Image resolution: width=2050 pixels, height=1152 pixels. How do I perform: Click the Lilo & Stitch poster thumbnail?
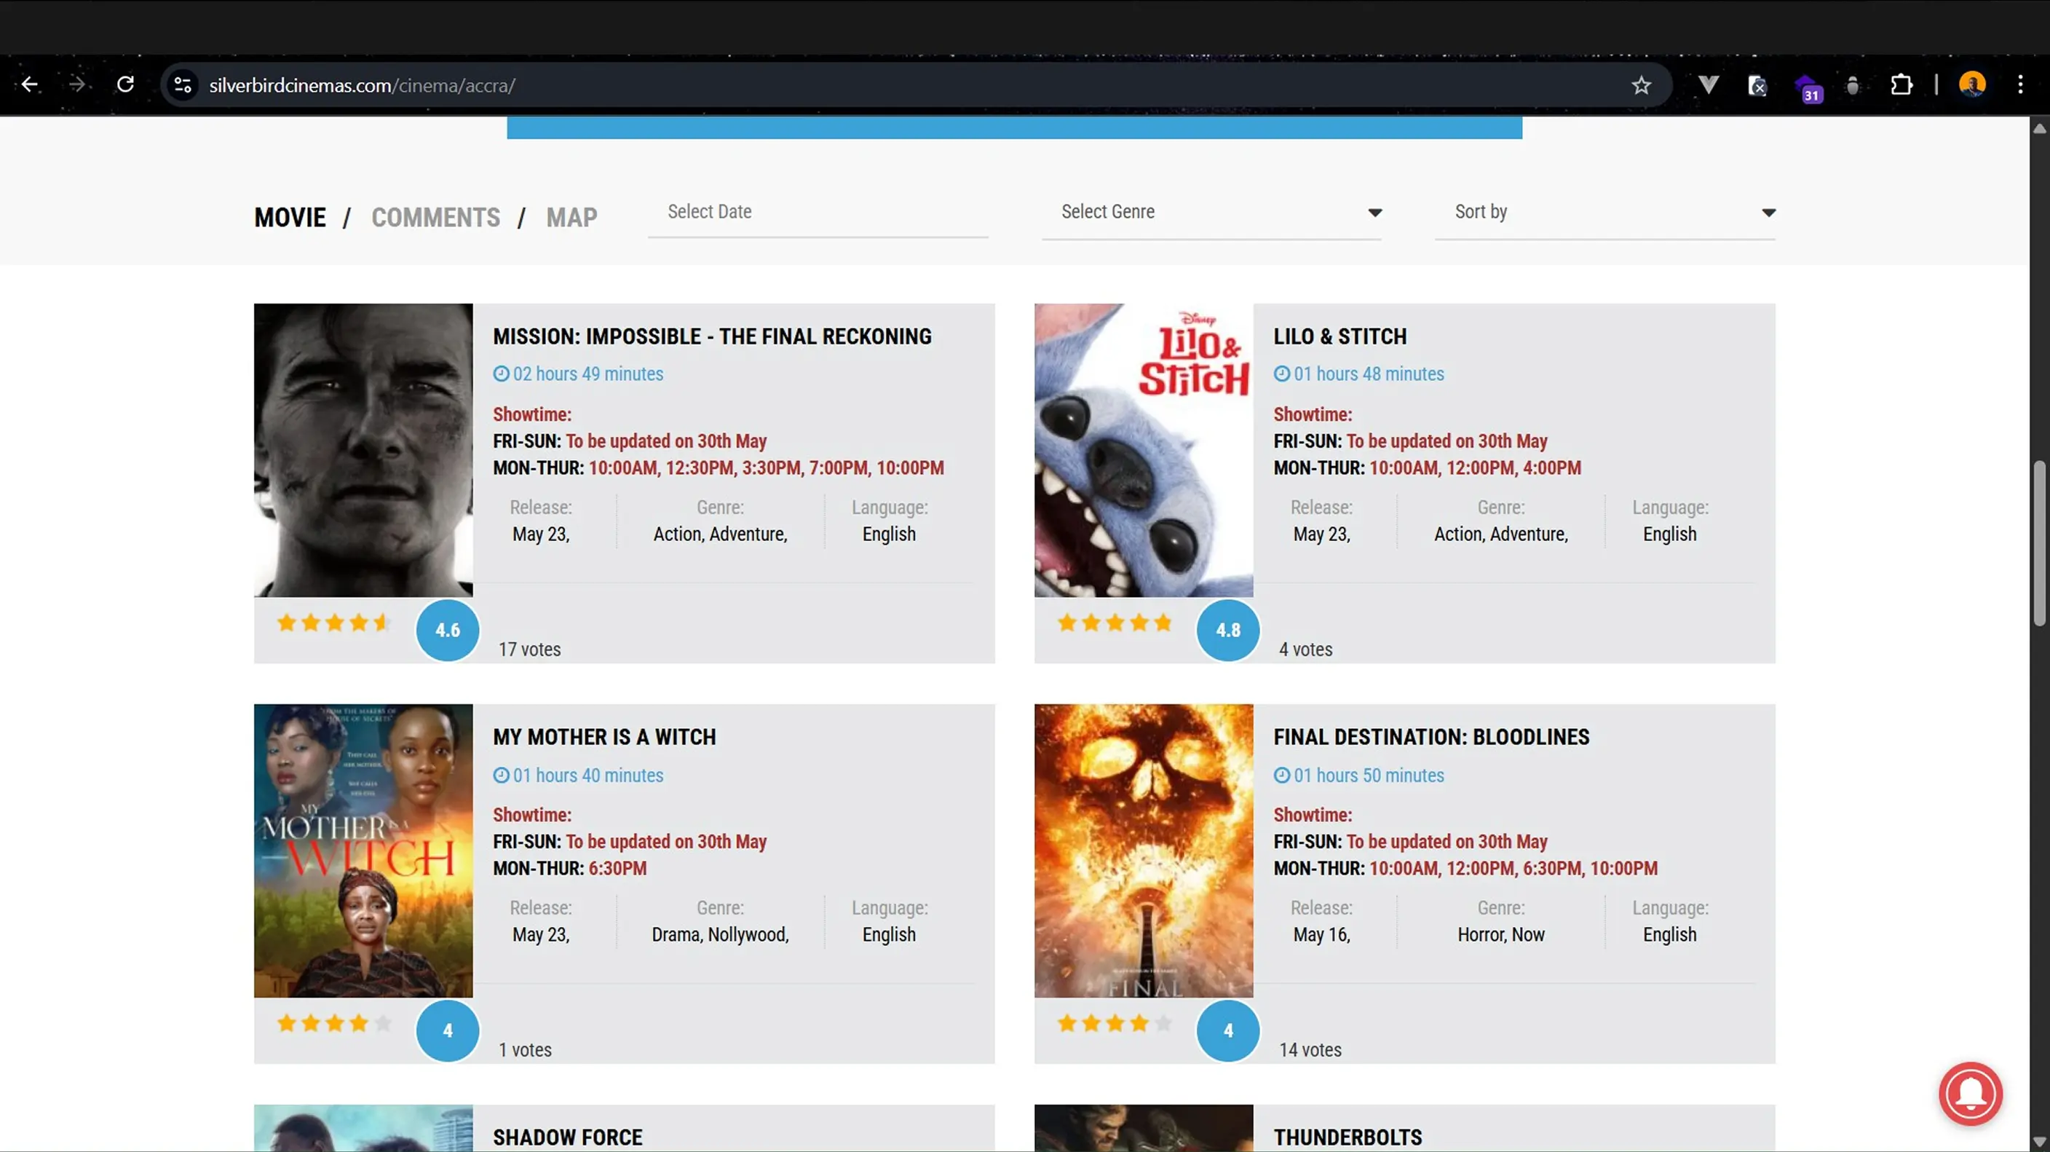[x=1144, y=450]
